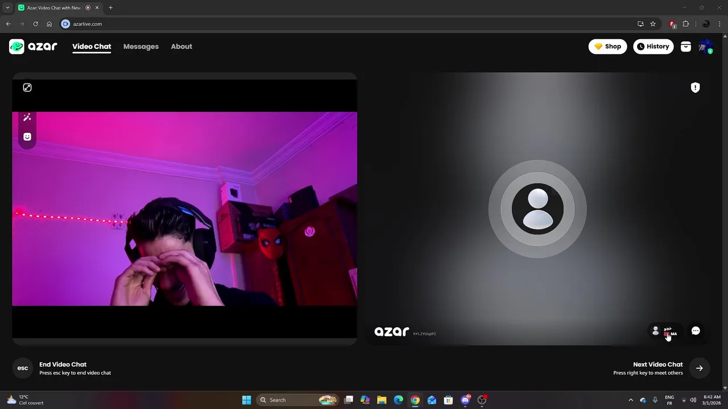Open the Azar profile avatar
Image resolution: width=728 pixels, height=409 pixels.
coord(706,47)
